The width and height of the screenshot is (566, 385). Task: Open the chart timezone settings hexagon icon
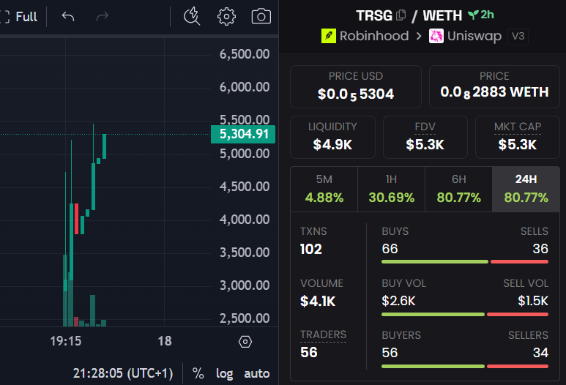[245, 341]
